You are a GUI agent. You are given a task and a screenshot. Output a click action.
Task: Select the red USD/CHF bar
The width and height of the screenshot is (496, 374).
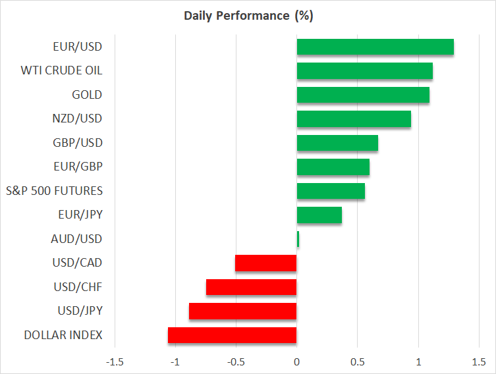(x=251, y=287)
